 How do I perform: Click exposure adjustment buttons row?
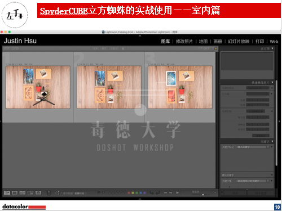[258, 117]
